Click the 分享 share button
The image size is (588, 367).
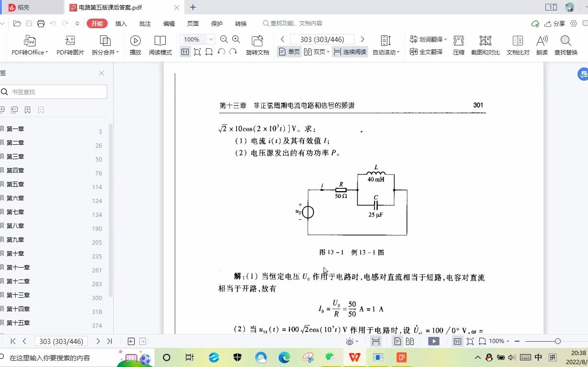pyautogui.click(x=558, y=23)
